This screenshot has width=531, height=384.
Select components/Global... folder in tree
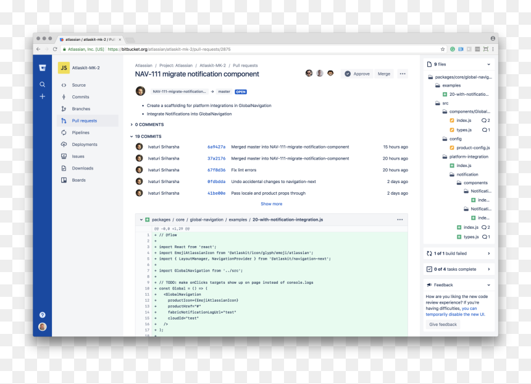(x=466, y=111)
